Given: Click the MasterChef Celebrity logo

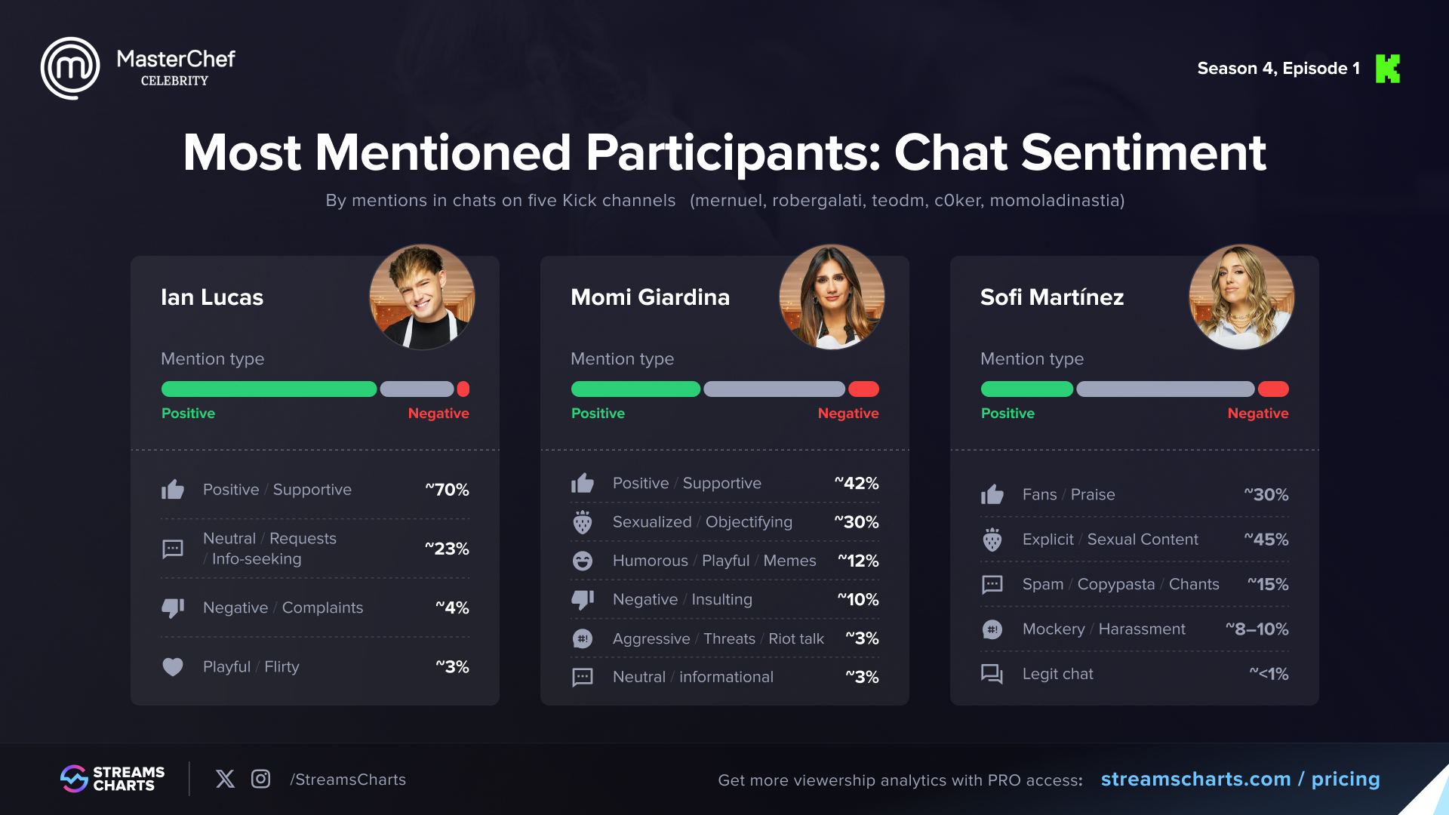Looking at the screenshot, I should coord(138,68).
